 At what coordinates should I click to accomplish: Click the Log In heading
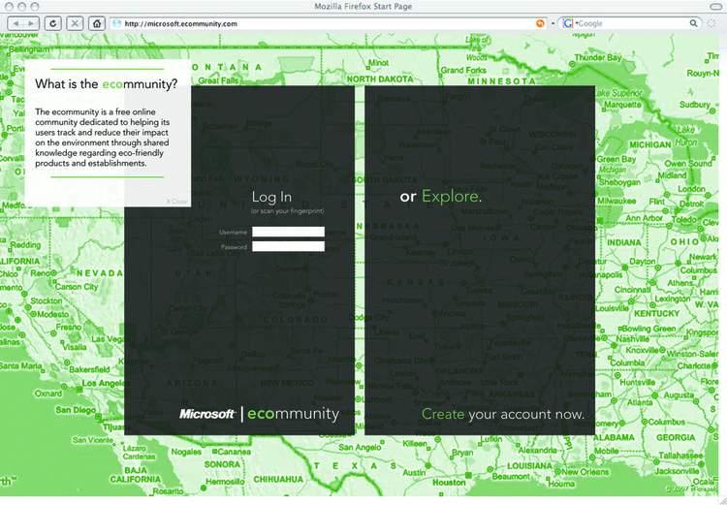pos(271,197)
